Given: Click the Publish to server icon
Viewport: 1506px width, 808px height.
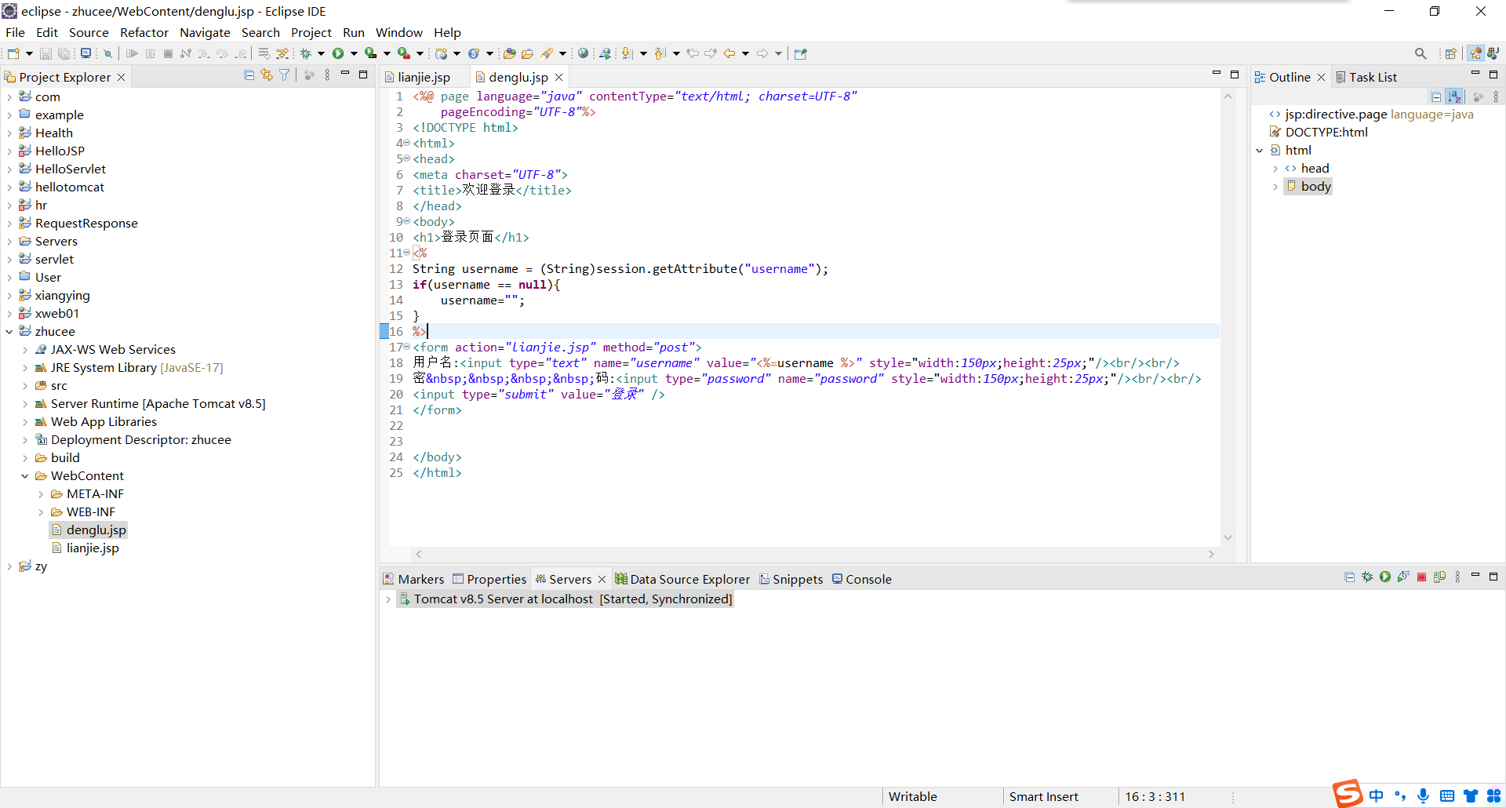Looking at the screenshot, I should pos(1439,577).
